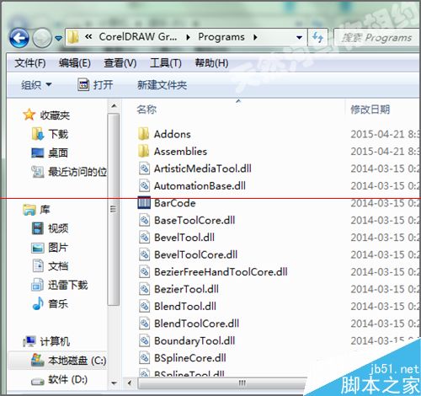This screenshot has height=396, width=421.
Task: Open address bar history dropdown
Action: 300,37
